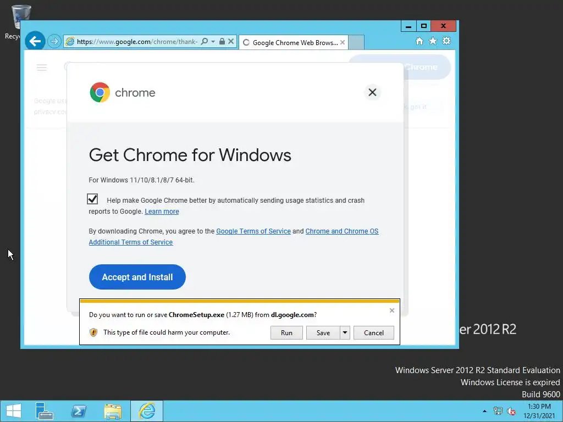
Task: Click the 'Get Chrome for Windows' heading
Action: (190, 155)
